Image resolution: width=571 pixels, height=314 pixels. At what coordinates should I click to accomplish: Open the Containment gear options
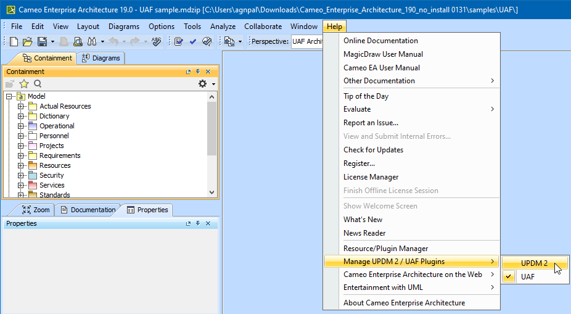point(203,84)
